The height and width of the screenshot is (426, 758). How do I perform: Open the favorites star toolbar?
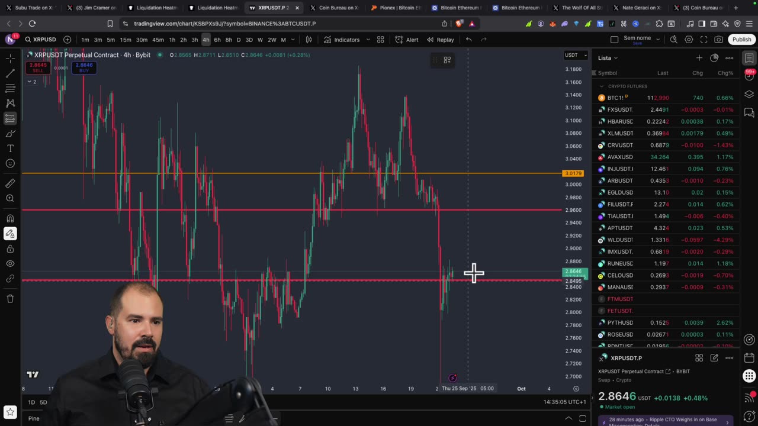pos(10,412)
